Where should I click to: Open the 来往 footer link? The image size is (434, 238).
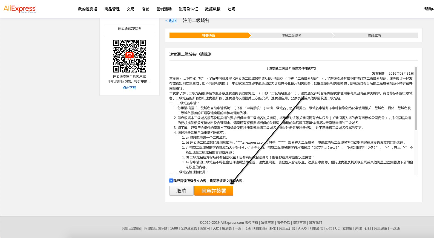click(358, 228)
